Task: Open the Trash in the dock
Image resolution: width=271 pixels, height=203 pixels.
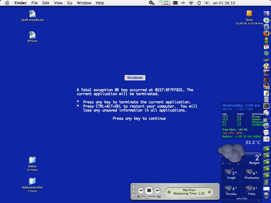Action: click(266, 195)
